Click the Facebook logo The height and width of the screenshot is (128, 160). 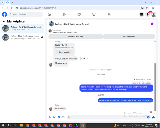[4, 14]
